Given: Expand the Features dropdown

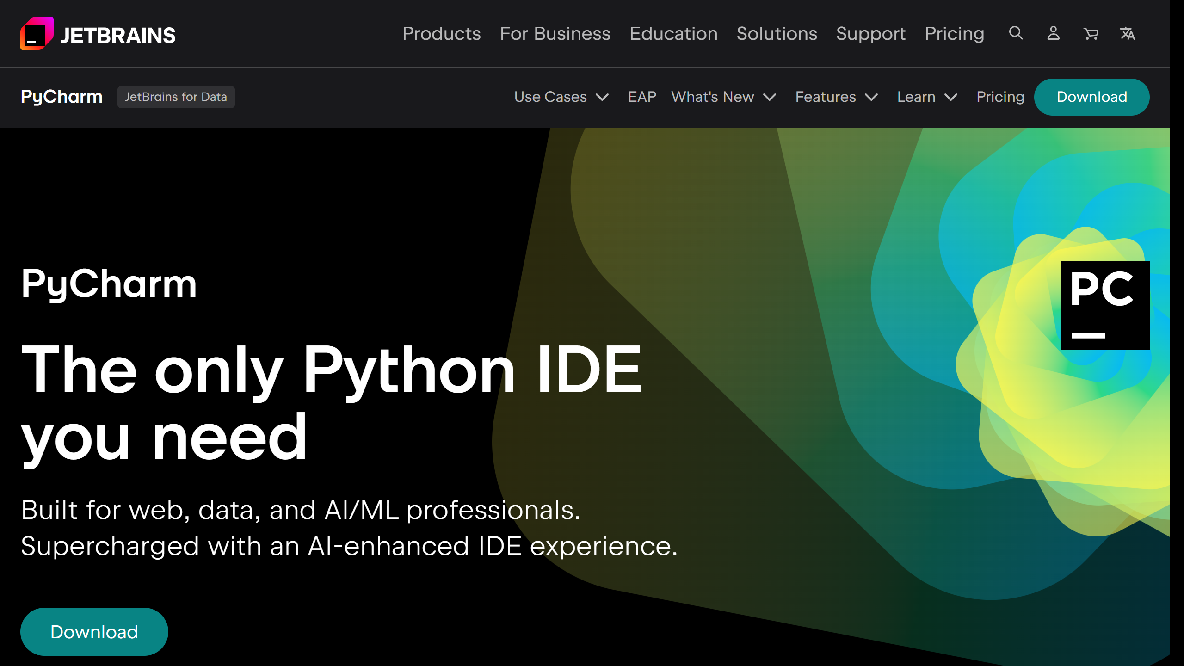Looking at the screenshot, I should 837,97.
